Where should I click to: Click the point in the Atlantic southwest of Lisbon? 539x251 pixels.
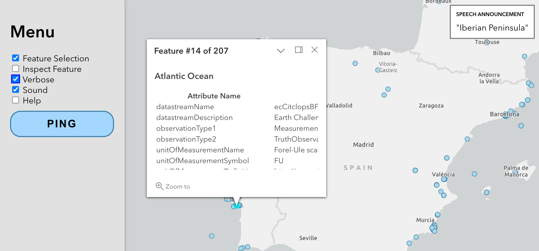point(212,236)
